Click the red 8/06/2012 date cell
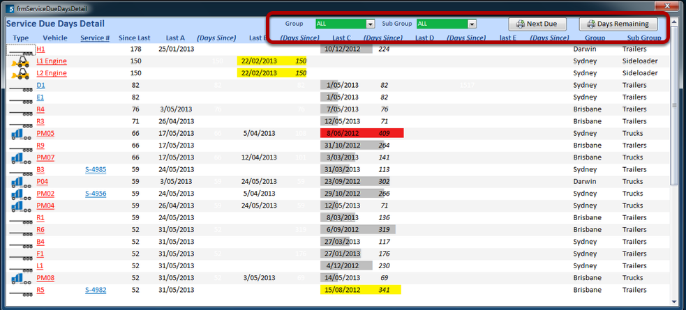The image size is (686, 310). (x=343, y=133)
